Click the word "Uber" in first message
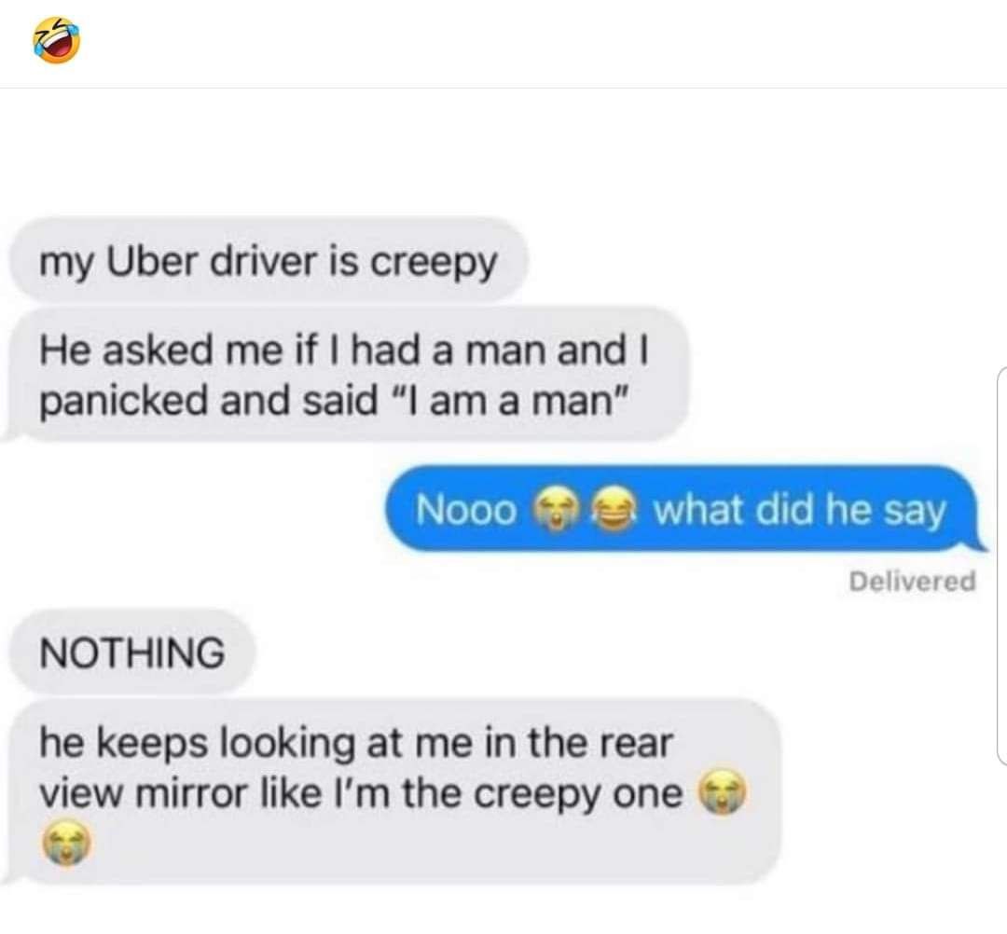1007x934 pixels. pyautogui.click(x=150, y=262)
